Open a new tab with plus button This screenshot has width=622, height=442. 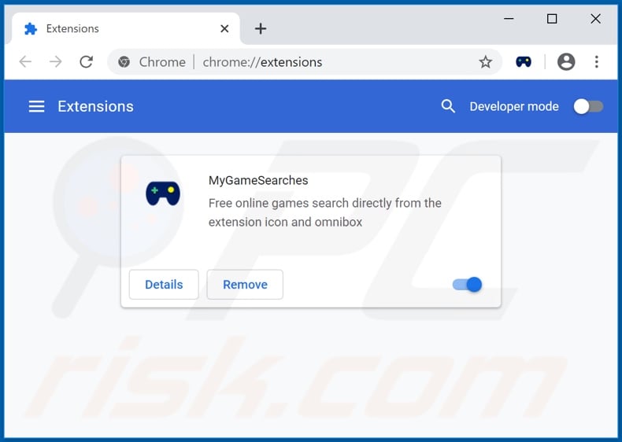[x=261, y=28]
